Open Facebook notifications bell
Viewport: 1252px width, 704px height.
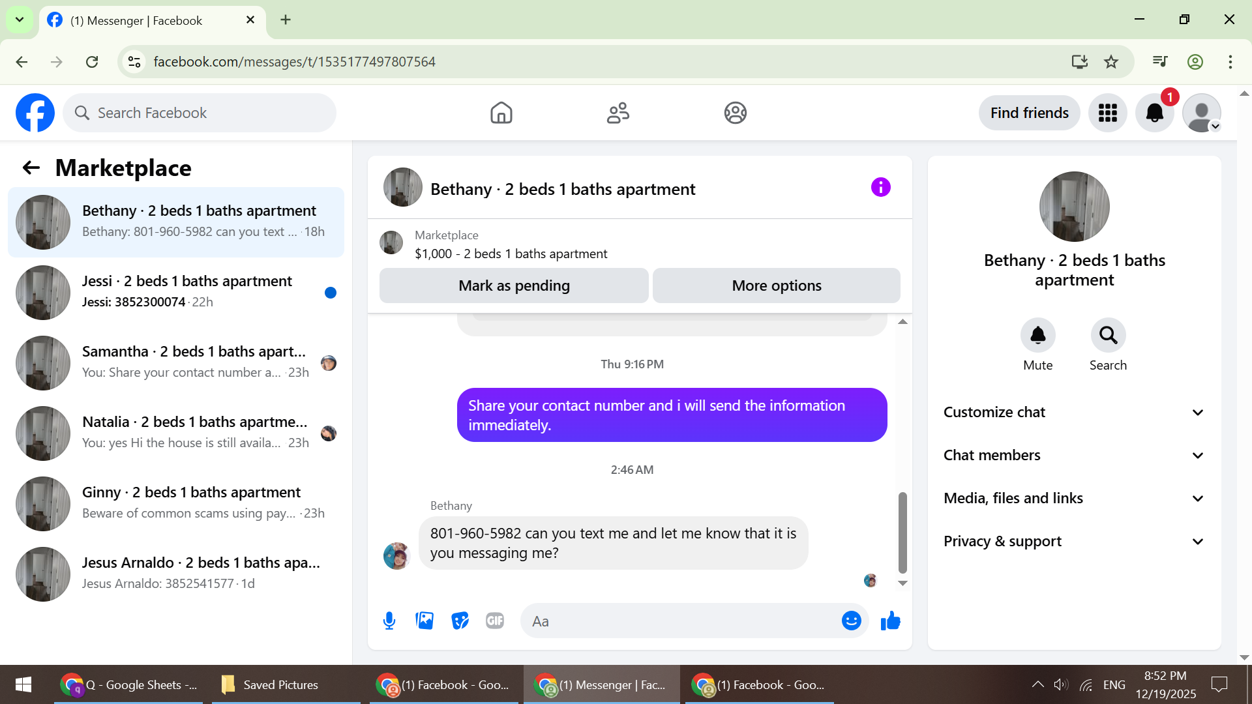click(1154, 113)
